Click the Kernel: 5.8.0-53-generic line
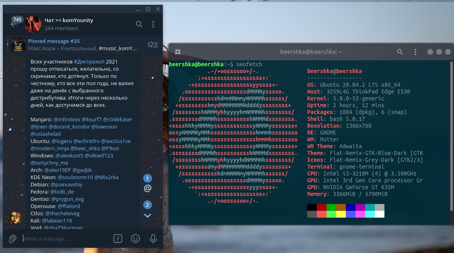Viewport: 454px width, 253px height. [346, 98]
